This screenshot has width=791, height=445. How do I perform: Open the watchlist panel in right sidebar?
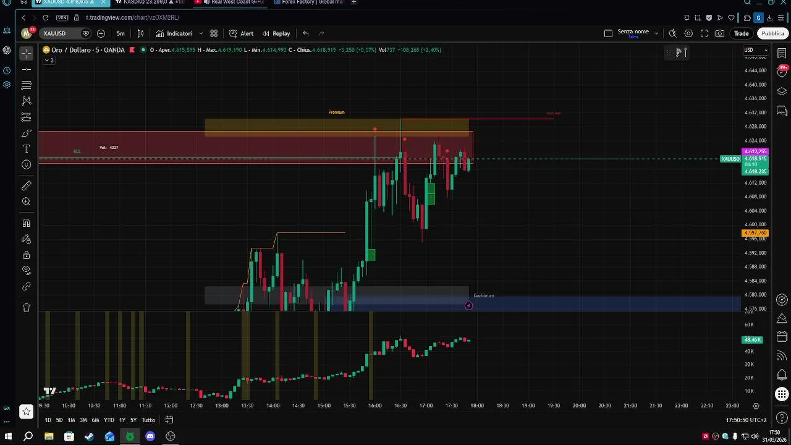782,53
